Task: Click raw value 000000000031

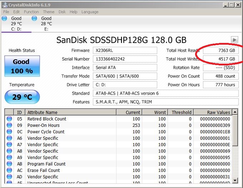Action: pos(215,177)
